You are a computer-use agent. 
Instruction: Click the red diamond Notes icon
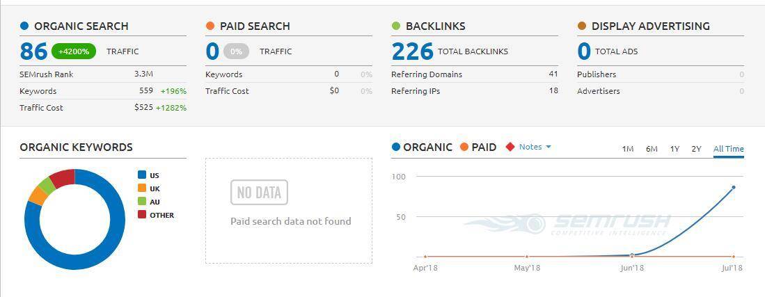[510, 147]
